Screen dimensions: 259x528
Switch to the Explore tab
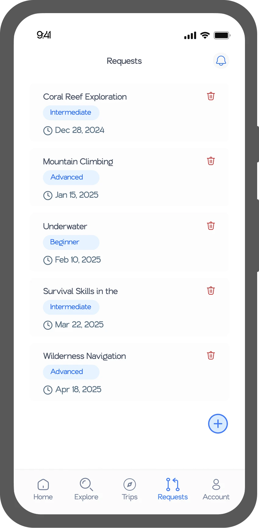tap(86, 489)
